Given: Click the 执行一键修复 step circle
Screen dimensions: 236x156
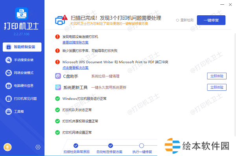Looking at the screenshot, I should click(142, 145).
